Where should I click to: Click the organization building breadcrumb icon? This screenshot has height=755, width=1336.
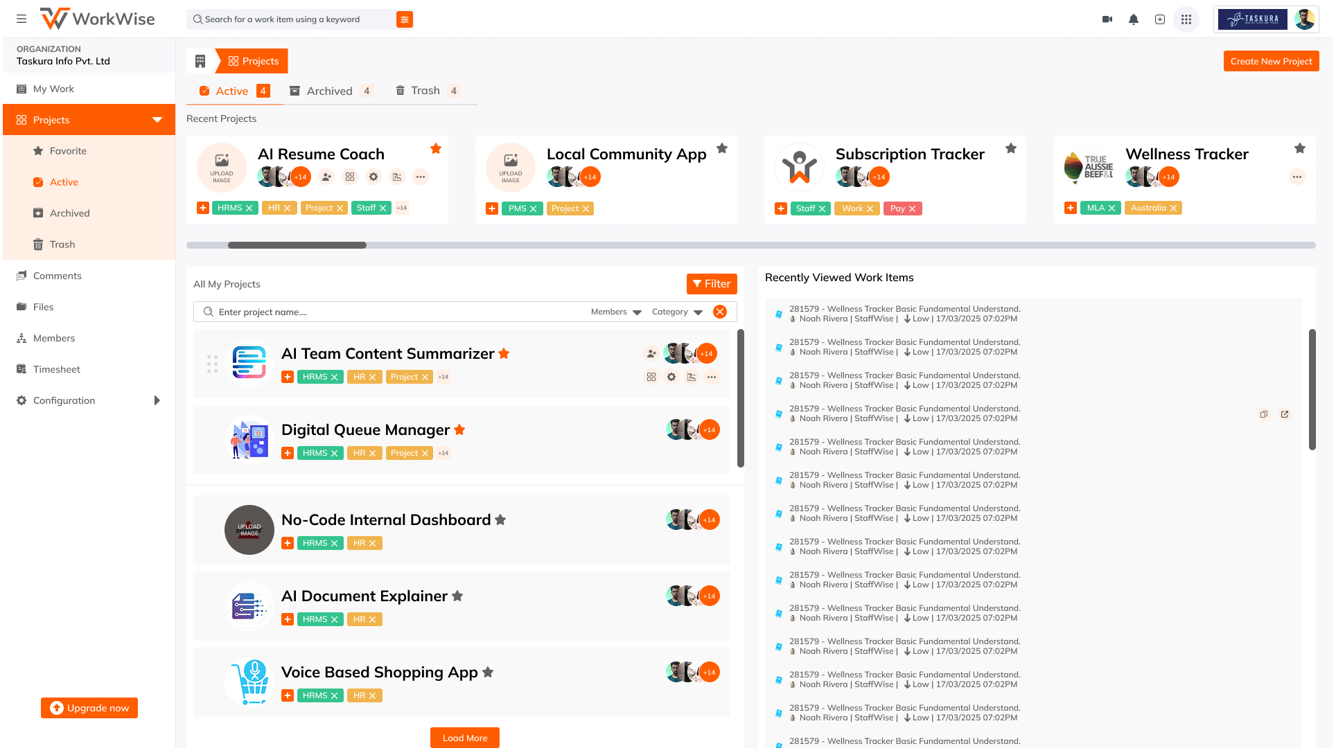(x=200, y=61)
